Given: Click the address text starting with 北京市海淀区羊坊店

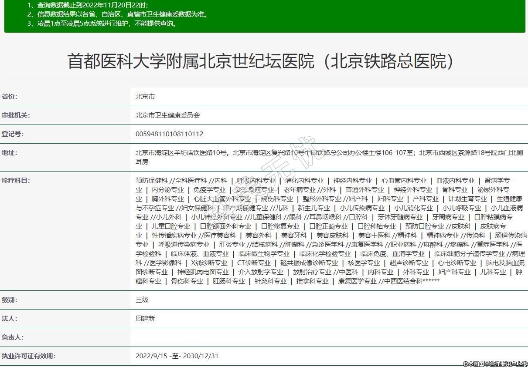Looking at the screenshot, I should click(329, 157).
